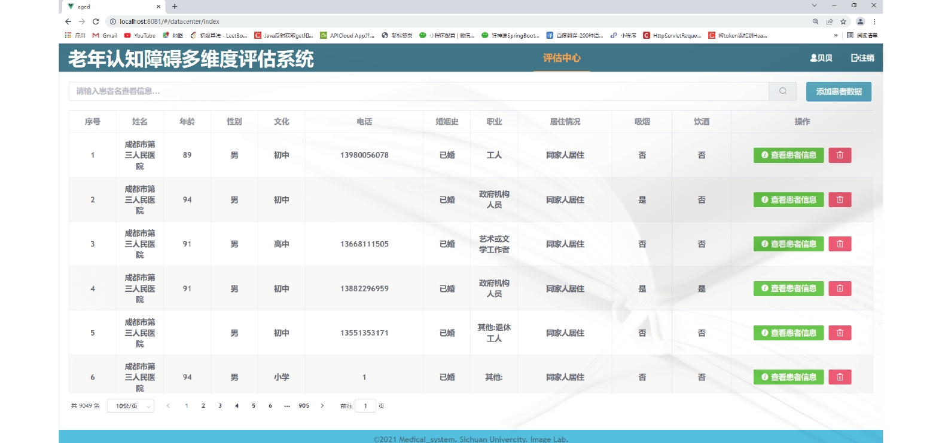Open the 阅读清单 reading list
This screenshot has width=942, height=443.
pos(862,35)
